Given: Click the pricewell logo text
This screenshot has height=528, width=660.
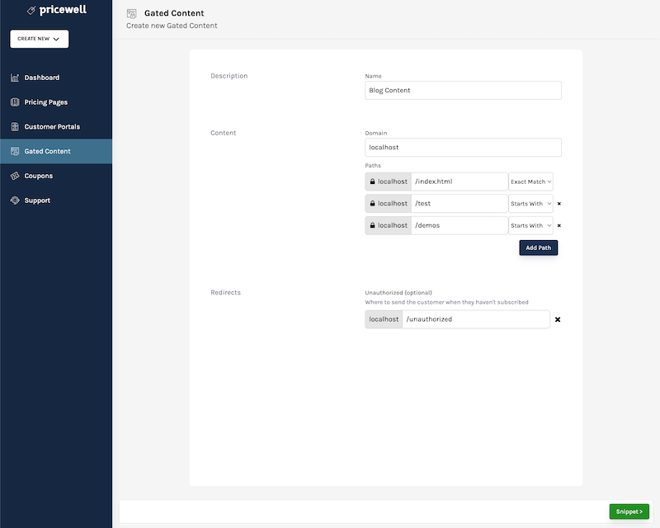Looking at the screenshot, I should [x=64, y=10].
